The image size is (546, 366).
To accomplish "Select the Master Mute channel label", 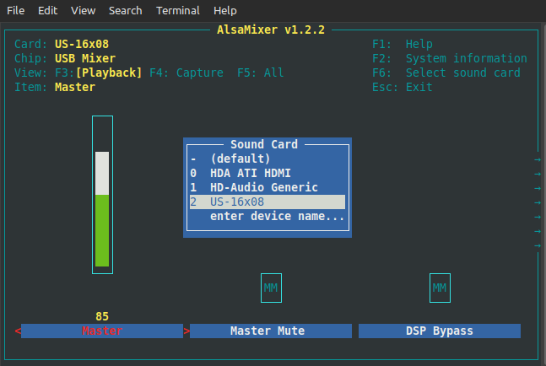I will click(x=271, y=331).
